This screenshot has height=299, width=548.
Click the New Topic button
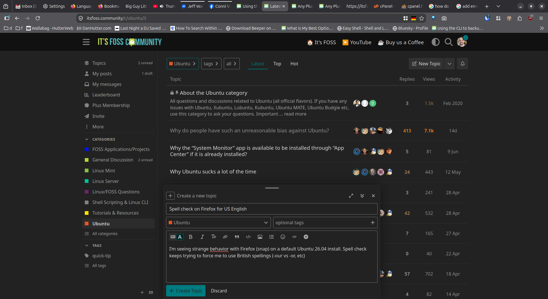click(426, 64)
